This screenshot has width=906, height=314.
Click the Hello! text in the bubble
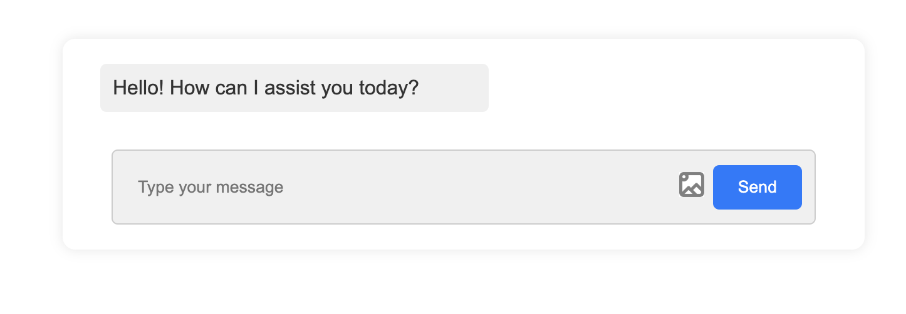(138, 88)
